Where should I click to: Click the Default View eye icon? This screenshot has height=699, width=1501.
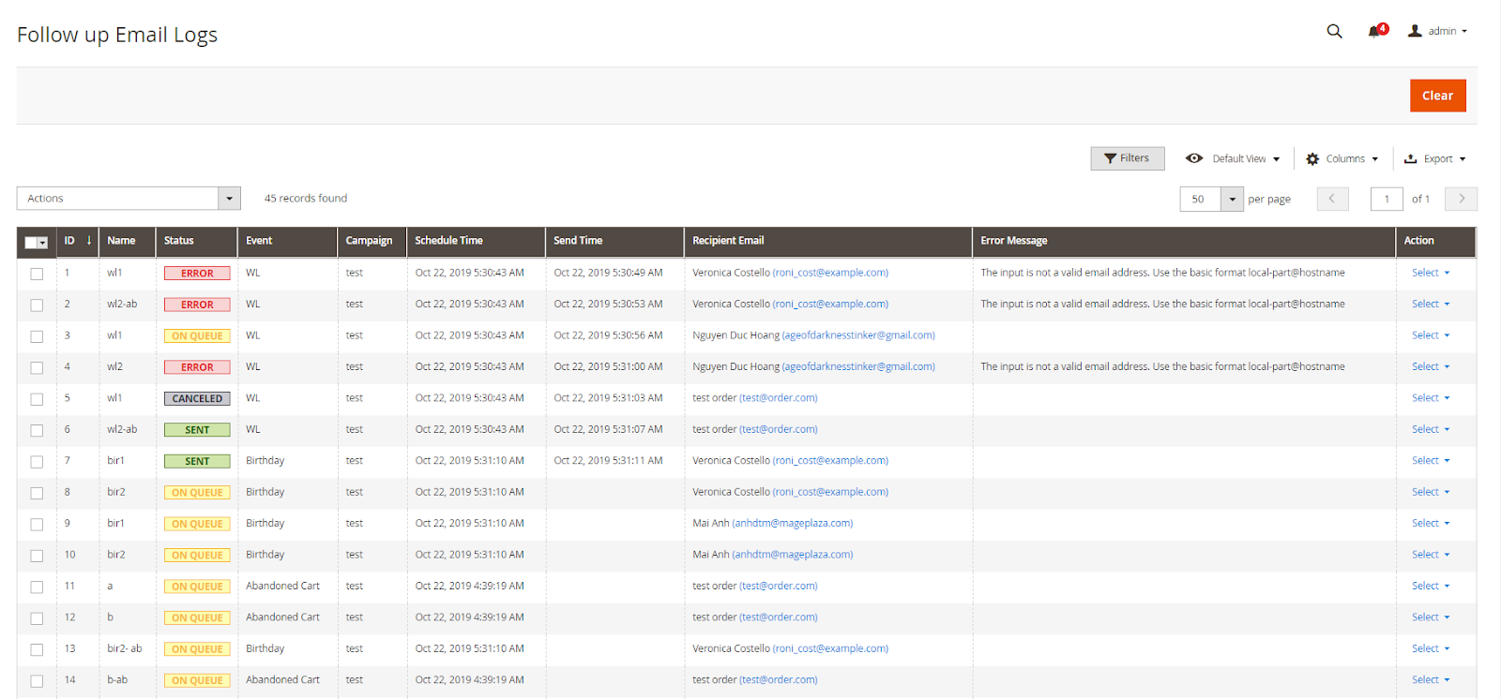click(1194, 158)
